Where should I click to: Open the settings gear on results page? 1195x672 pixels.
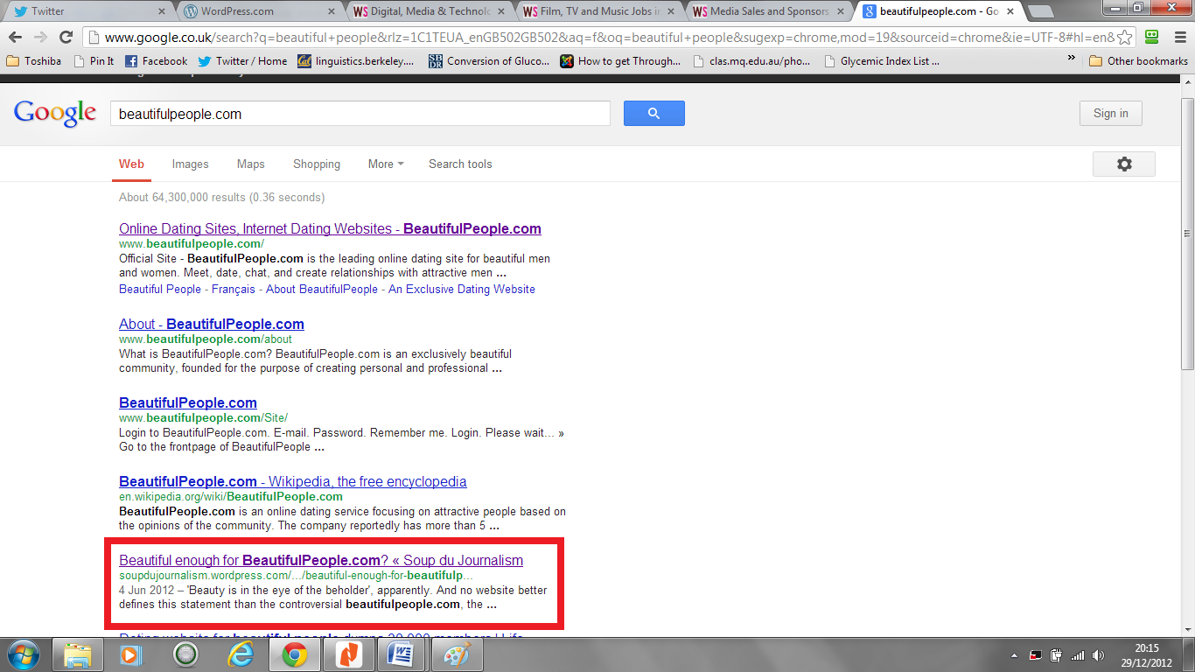(x=1124, y=164)
